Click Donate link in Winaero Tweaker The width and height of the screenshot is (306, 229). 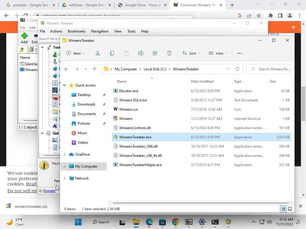click(x=49, y=191)
